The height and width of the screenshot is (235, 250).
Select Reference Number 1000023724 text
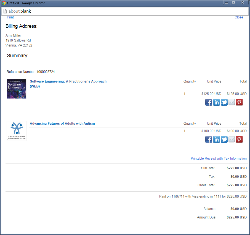[x=31, y=72]
